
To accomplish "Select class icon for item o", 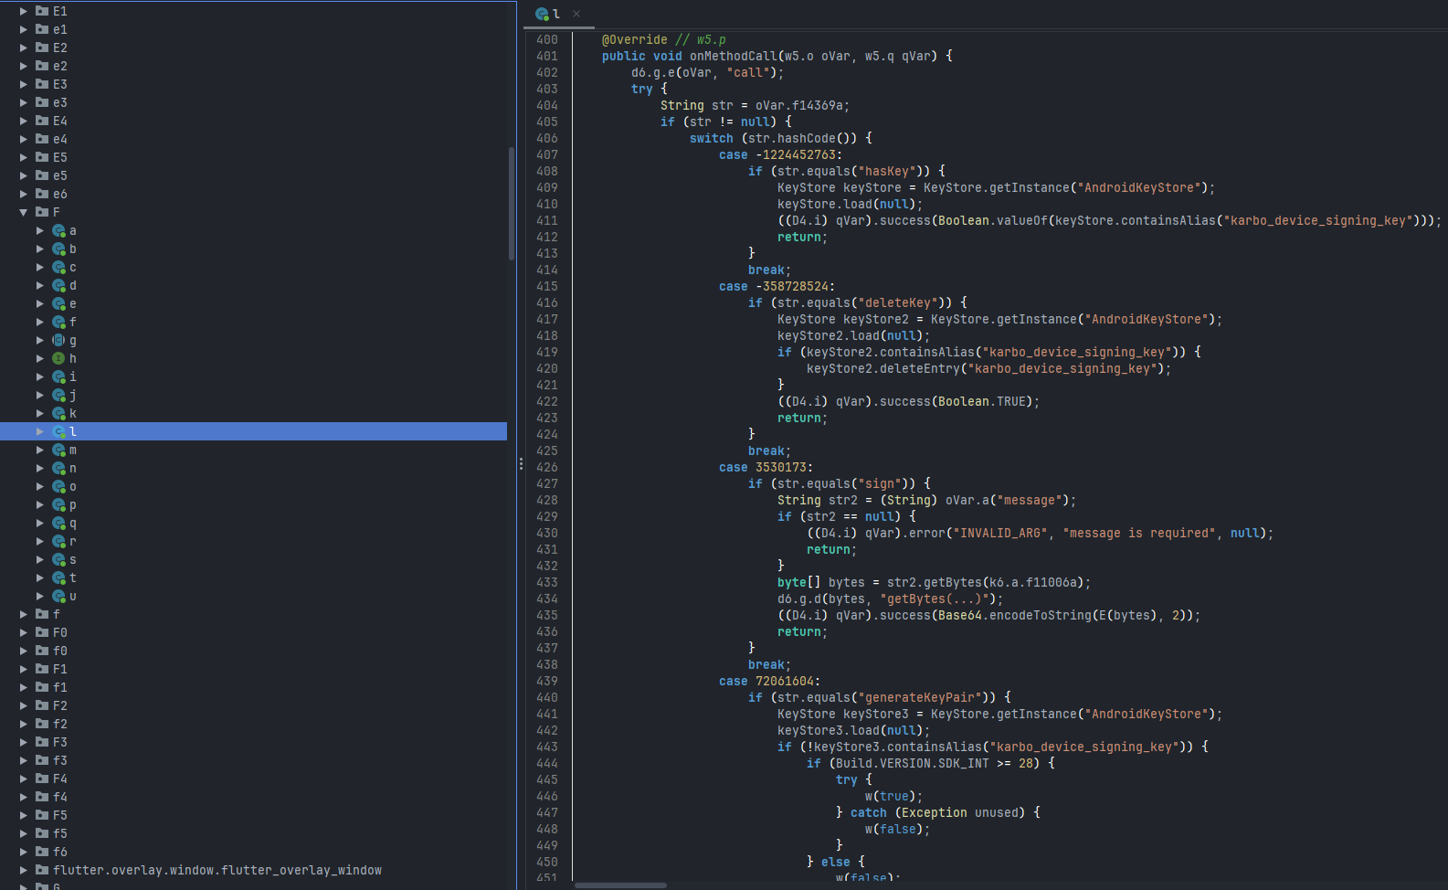I will 58,486.
